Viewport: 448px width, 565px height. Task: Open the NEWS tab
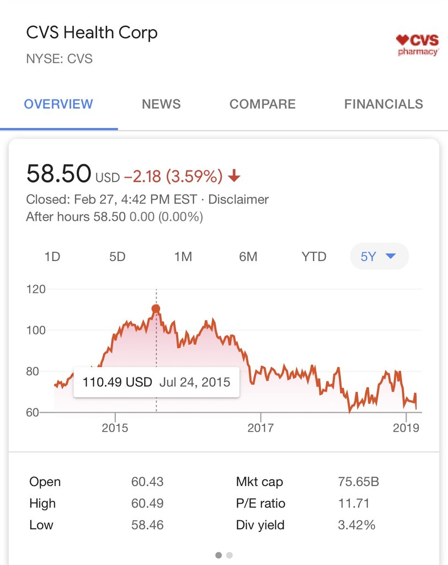click(161, 104)
